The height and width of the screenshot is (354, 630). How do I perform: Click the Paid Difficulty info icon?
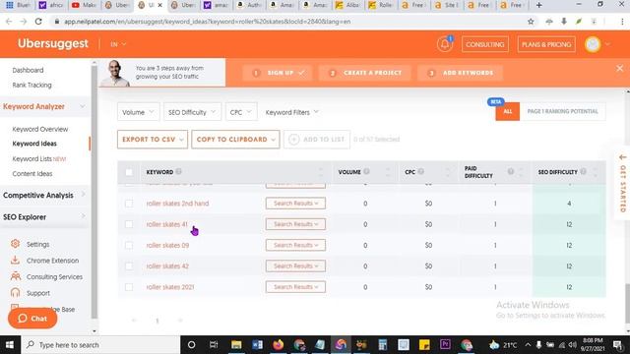pos(510,171)
